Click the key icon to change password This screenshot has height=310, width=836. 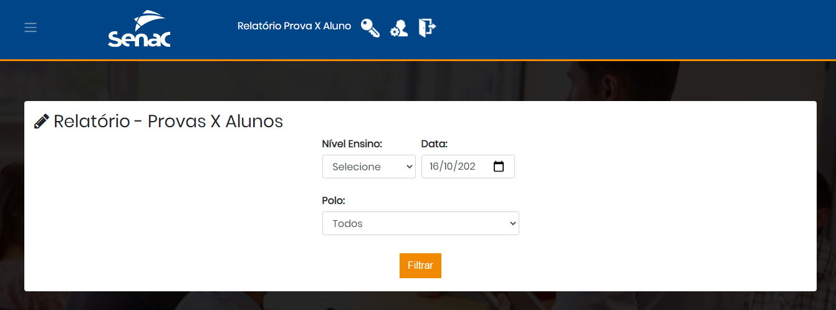(370, 27)
